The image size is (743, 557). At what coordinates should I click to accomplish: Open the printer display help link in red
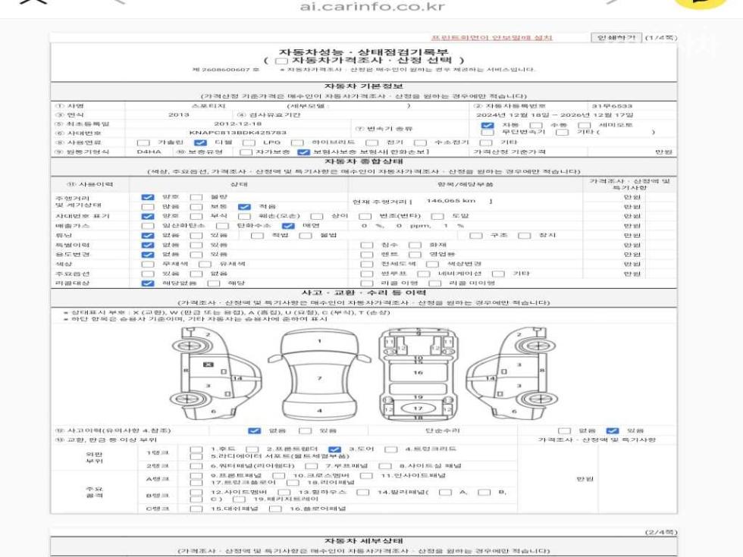pos(491,37)
